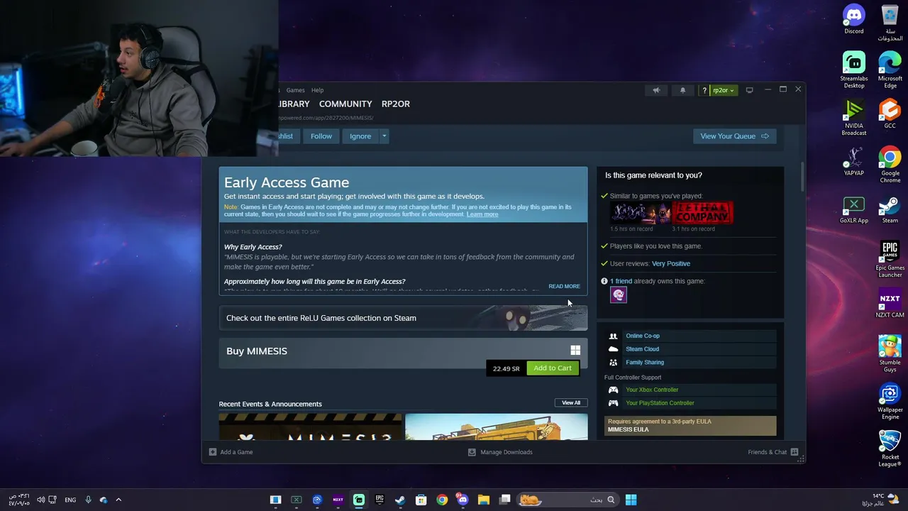The image size is (908, 511).
Task: Open the yellow announcement thumbnail
Action: pos(496,427)
